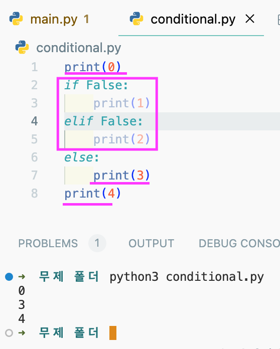Viewport: 280px width, 349px height.
Task: Click the print(4) code line
Action: click(x=93, y=193)
